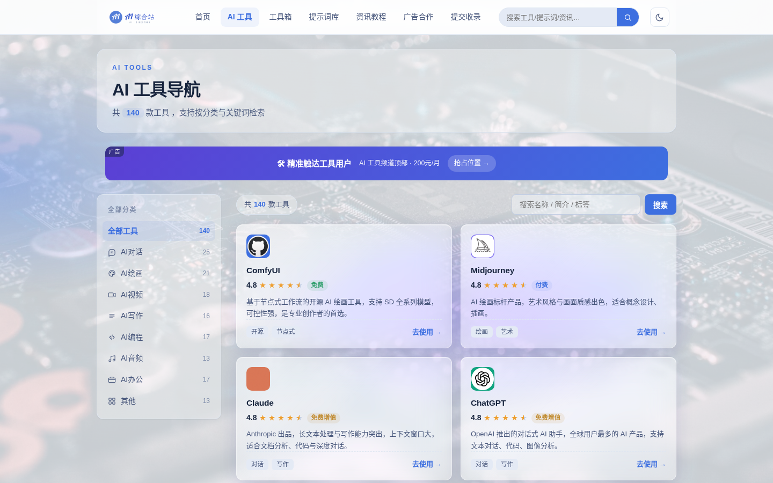773x483 pixels.
Task: Select the 其他 category
Action: pos(159,401)
